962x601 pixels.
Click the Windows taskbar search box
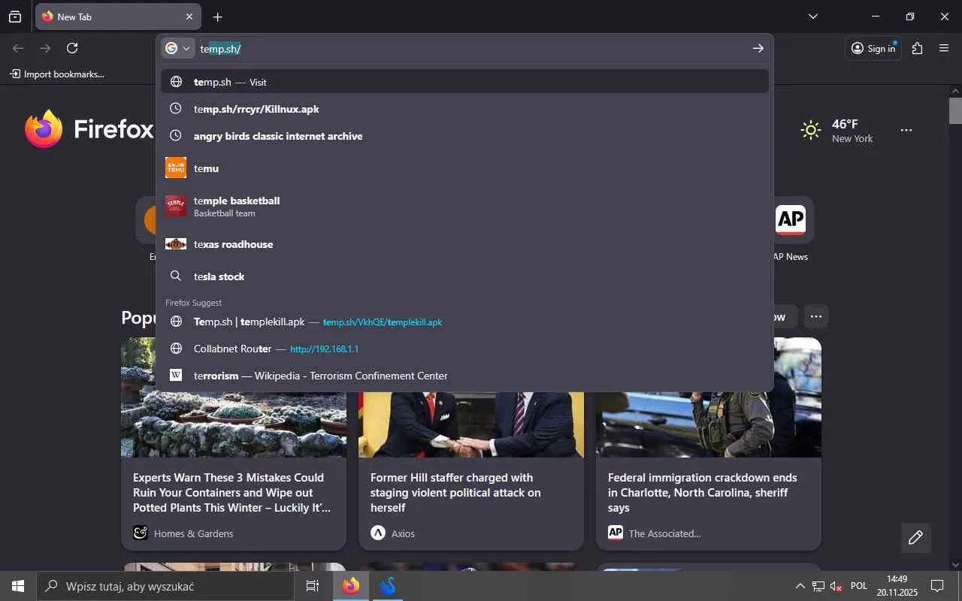click(165, 586)
